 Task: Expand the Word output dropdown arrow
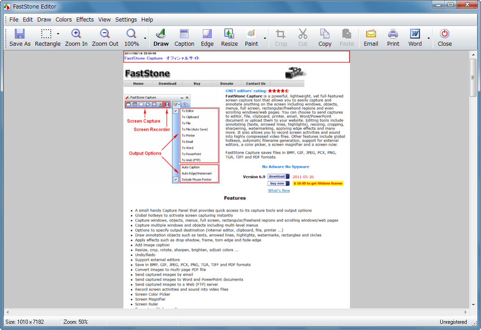(429, 38)
